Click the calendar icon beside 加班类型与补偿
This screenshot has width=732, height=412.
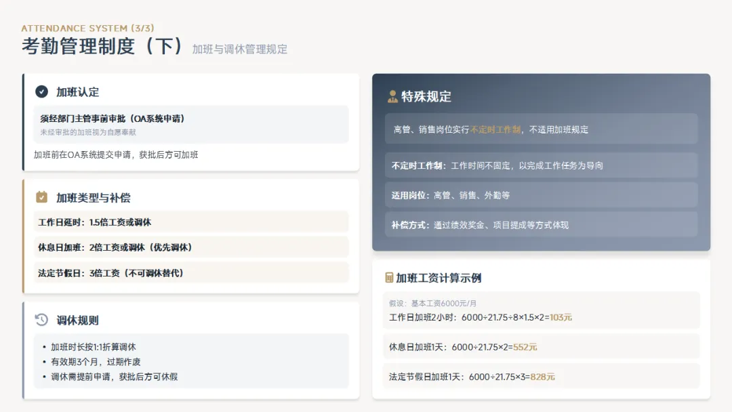[41, 197]
